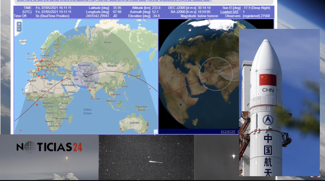325x181 pixels.
Task: Click the blue space emblem on rocket
Action: pyautogui.click(x=268, y=120)
